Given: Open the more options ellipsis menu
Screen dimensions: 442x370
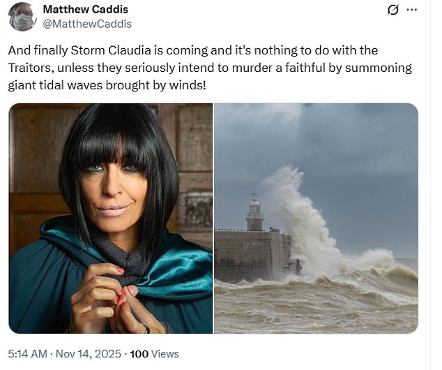Looking at the screenshot, I should point(411,10).
